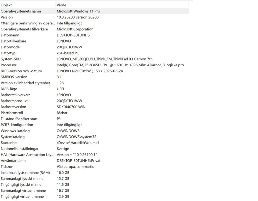Image resolution: width=258 pixels, height=201 pixels.
Task: Click 20QDCTO1WW in the Datormodell row
Action: click(69, 47)
